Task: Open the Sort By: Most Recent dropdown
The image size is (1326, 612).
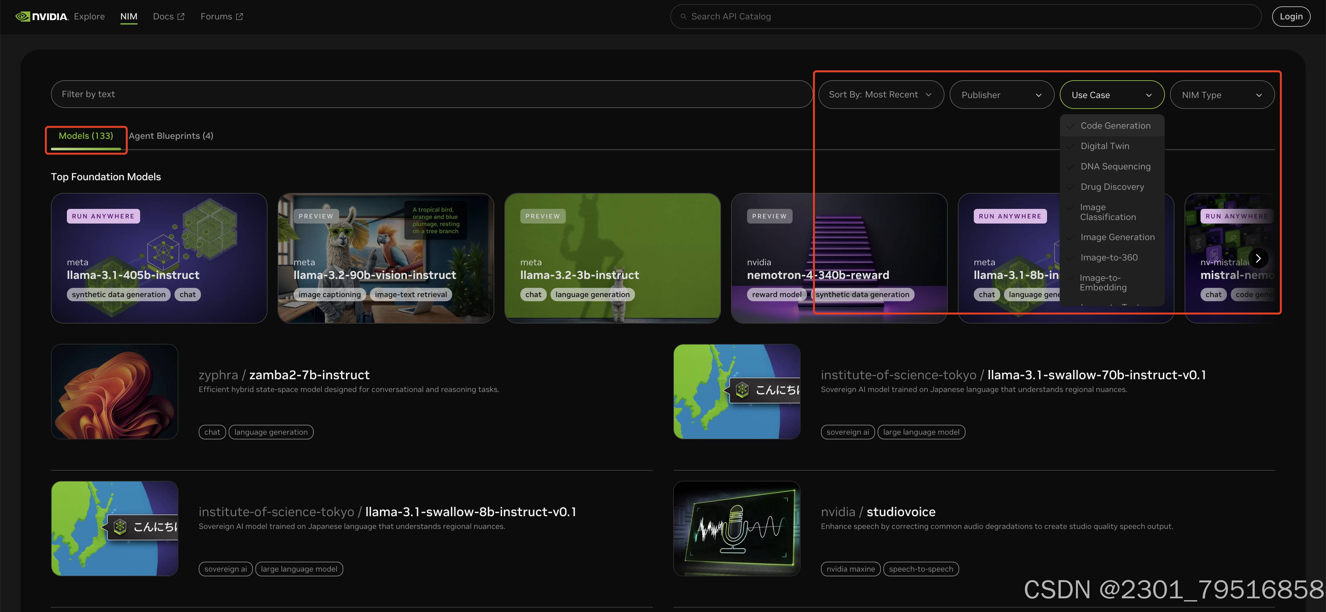Action: click(x=881, y=95)
